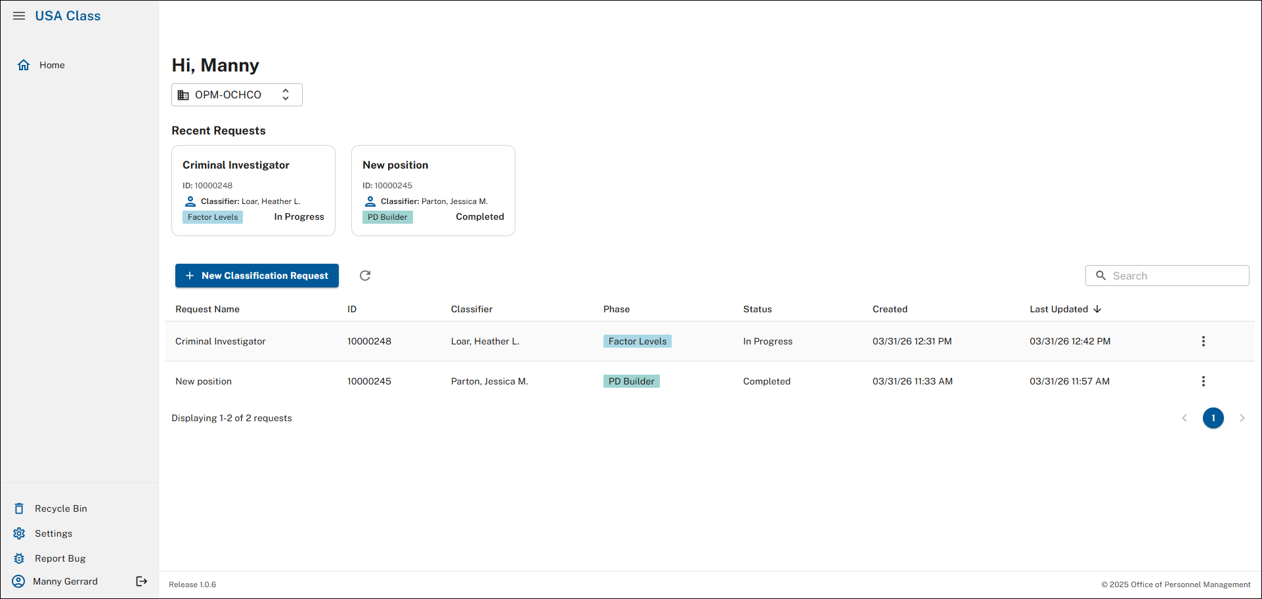Image resolution: width=1262 pixels, height=599 pixels.
Task: Open the New position recent request card
Action: click(x=433, y=190)
